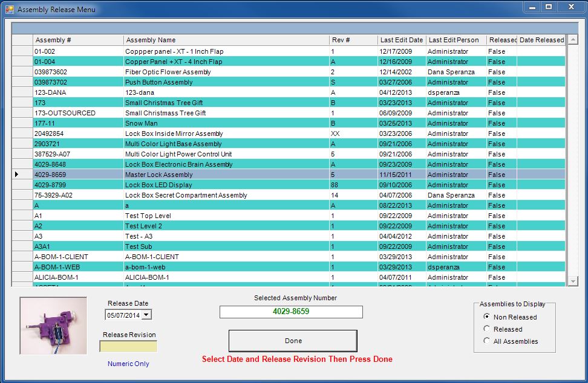Screen dimensions: 588x383
Task: Sort by Rev # column header
Action: (x=353, y=40)
